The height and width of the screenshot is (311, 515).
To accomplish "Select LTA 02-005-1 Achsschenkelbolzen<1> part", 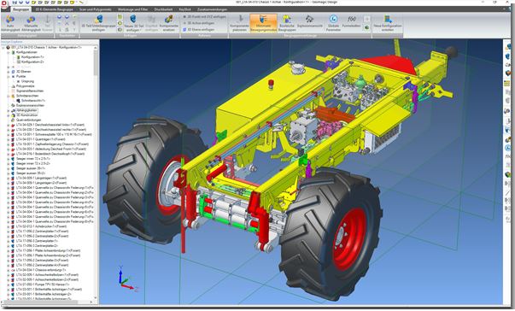I will point(47,275).
